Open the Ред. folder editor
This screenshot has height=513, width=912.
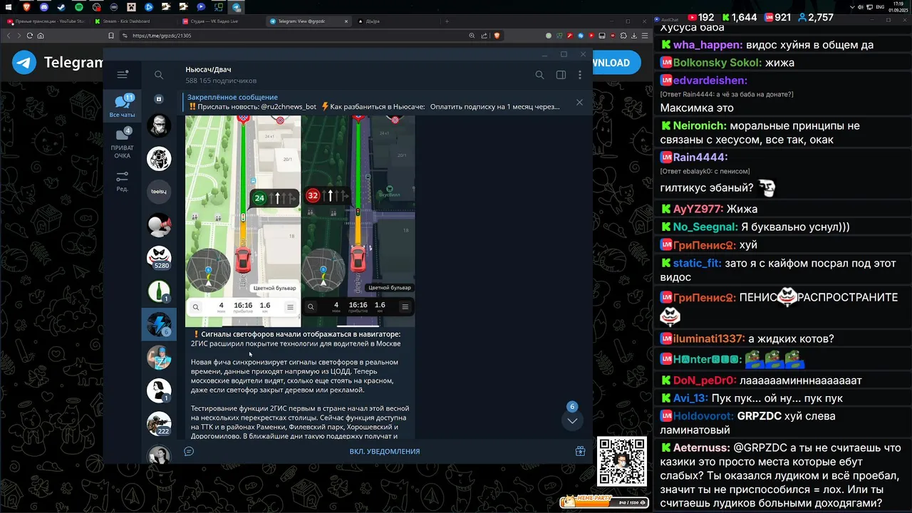(122, 181)
